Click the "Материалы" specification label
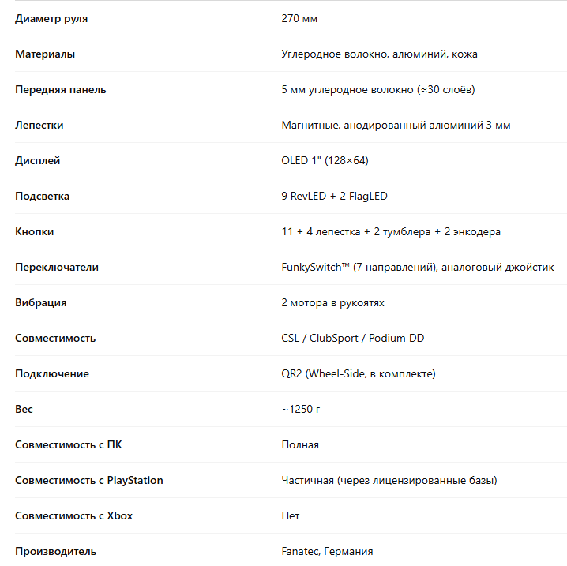The height and width of the screenshot is (566, 567). pos(45,54)
